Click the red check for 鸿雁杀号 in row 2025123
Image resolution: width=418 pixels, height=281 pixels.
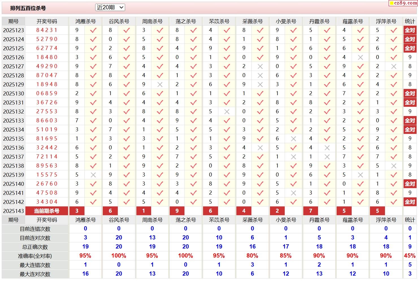pos(93,30)
